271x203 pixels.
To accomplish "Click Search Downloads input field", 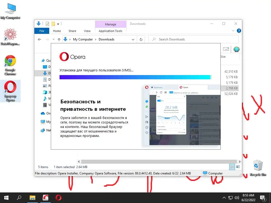I will click(x=193, y=39).
